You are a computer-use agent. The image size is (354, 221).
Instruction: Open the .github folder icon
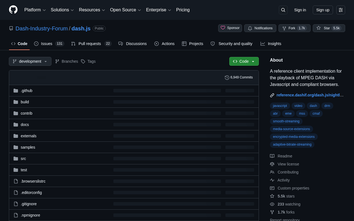16,91
